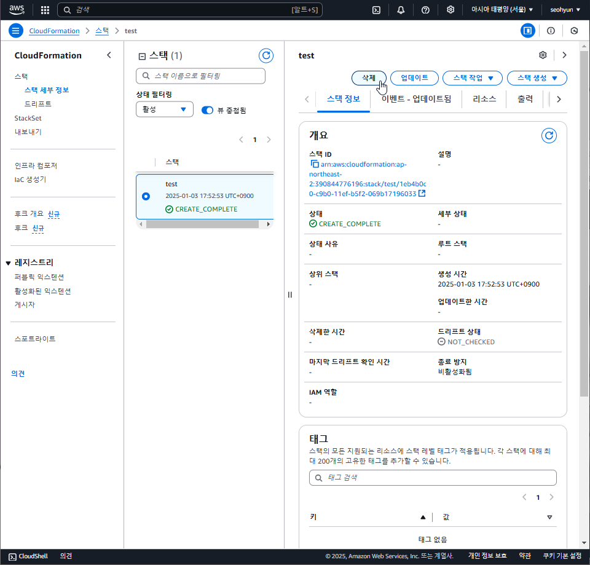The height and width of the screenshot is (565, 590).
Task: Refresh the overview section
Action: click(549, 135)
